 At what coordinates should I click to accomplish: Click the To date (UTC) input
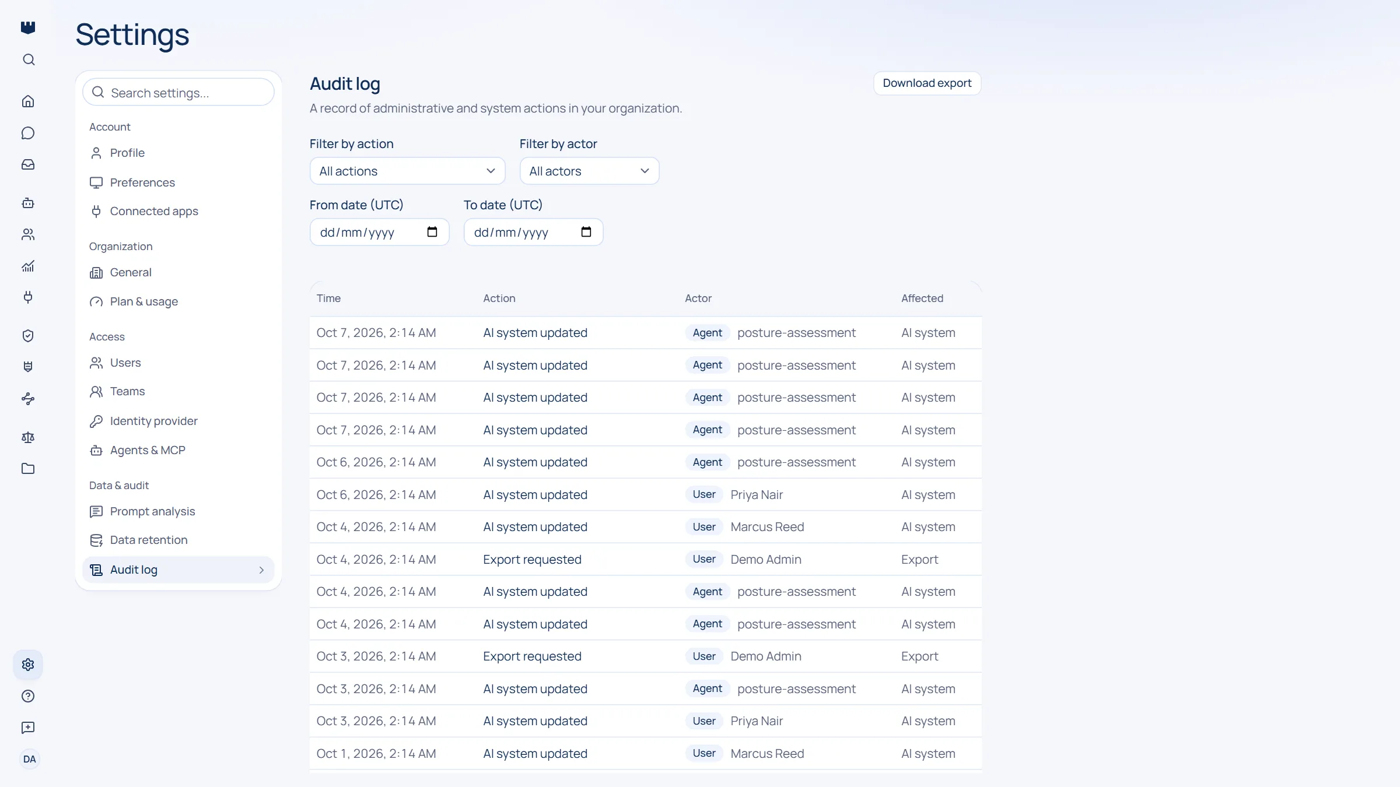pos(533,232)
